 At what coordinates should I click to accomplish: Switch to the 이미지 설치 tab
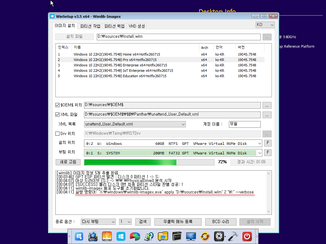65,25
